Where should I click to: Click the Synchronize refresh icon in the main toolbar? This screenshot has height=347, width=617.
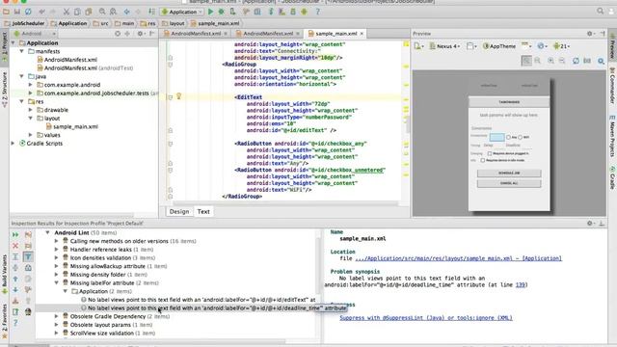(x=28, y=12)
